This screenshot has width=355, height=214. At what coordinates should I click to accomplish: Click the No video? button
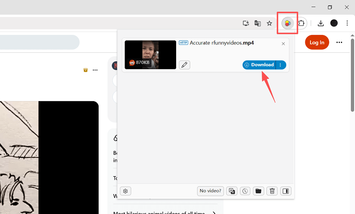[210, 191]
